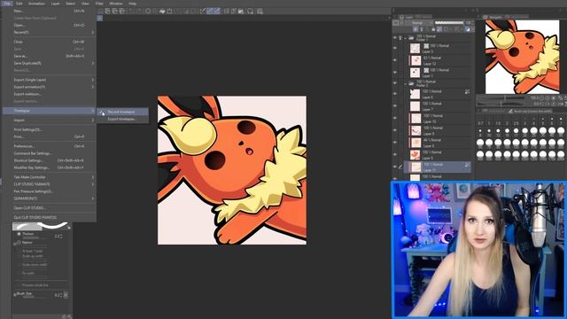This screenshot has width=567, height=319.
Task: Expand the Save Duplicate submenu
Action: 50,63
